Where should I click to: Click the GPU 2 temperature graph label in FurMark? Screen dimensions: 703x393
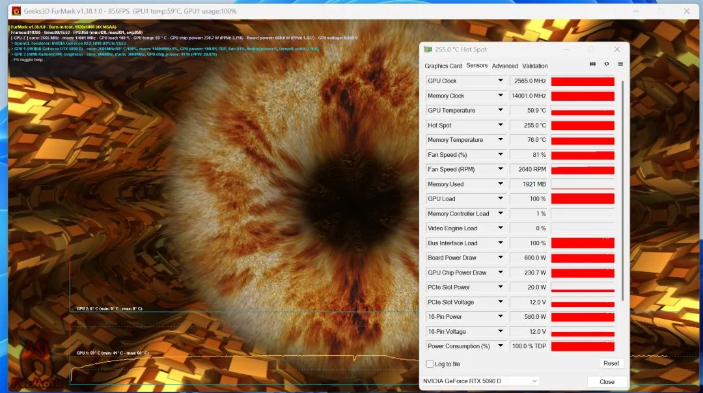pos(109,309)
